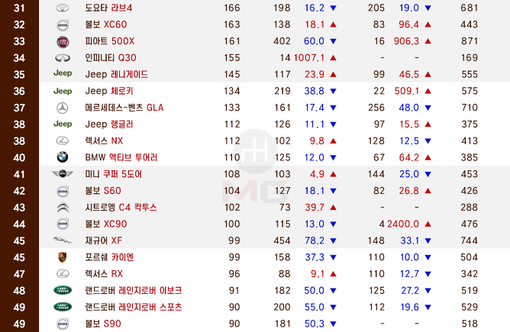Image resolution: width=510 pixels, height=332 pixels.
Task: Click the Volvo logo beside S90
Action: (x=63, y=324)
